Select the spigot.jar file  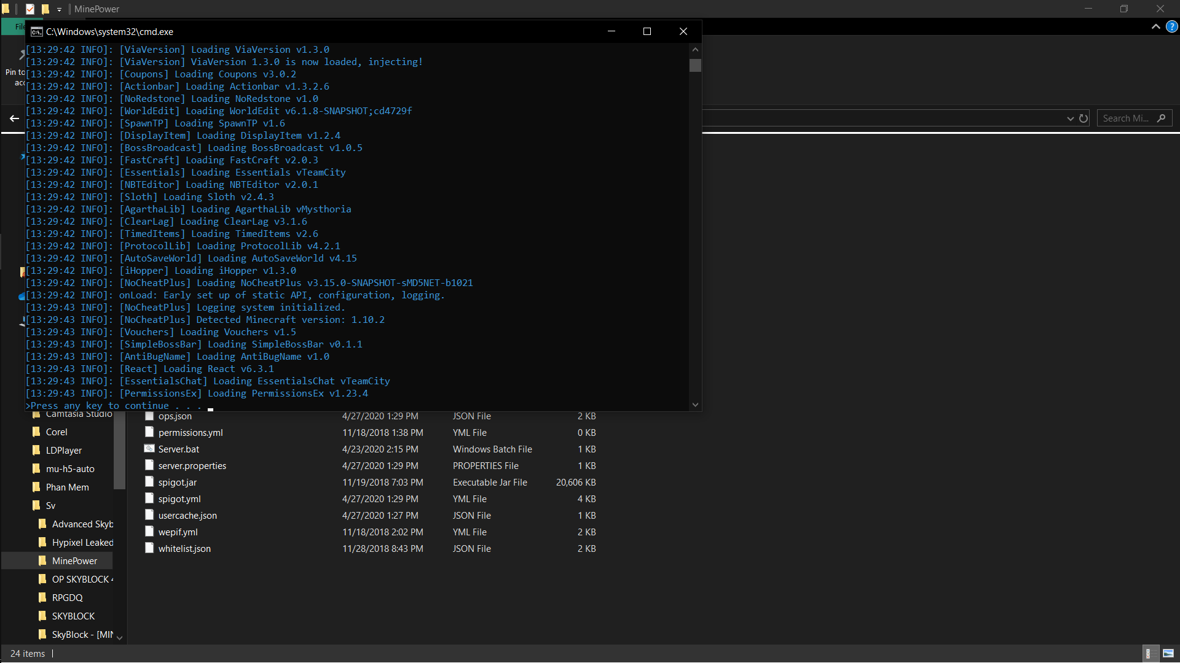click(x=177, y=483)
